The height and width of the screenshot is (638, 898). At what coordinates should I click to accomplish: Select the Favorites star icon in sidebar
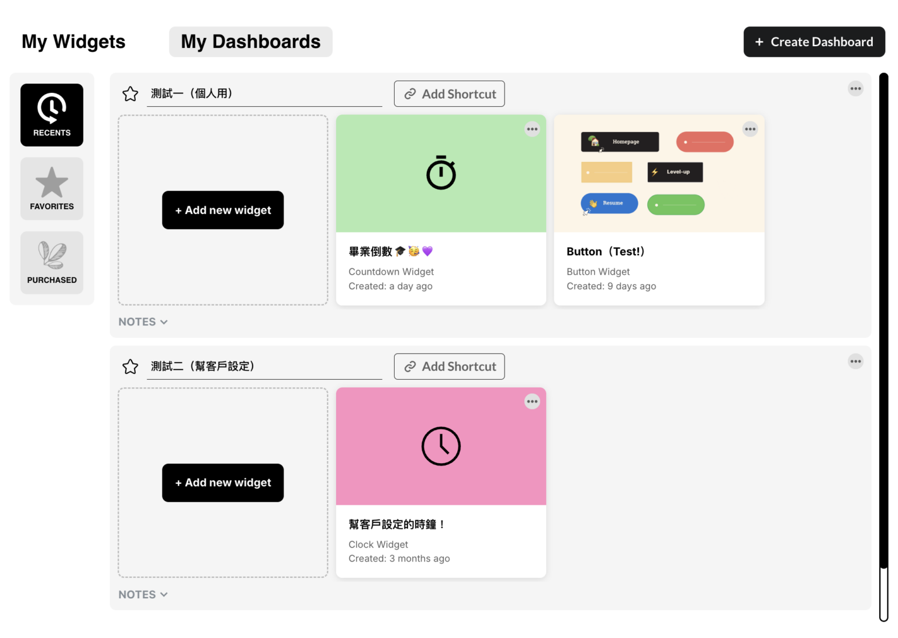tap(51, 188)
